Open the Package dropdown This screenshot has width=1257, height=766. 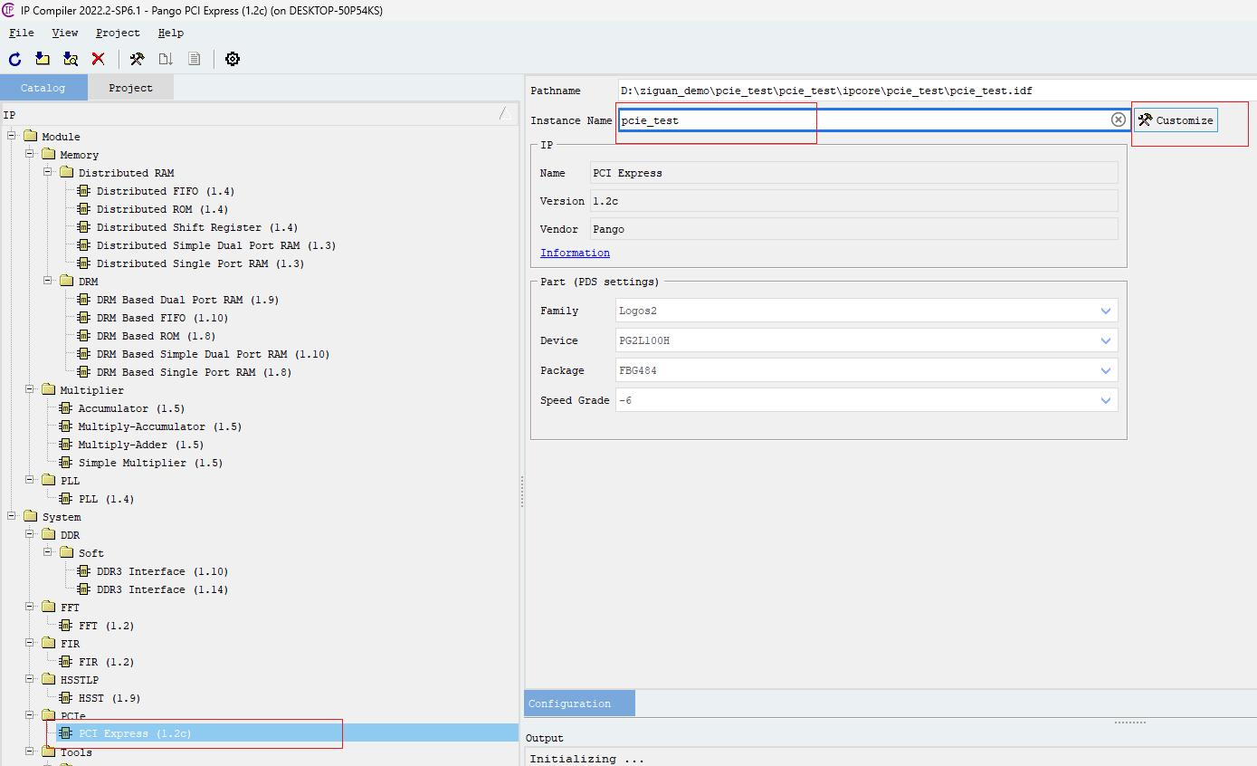point(1105,370)
